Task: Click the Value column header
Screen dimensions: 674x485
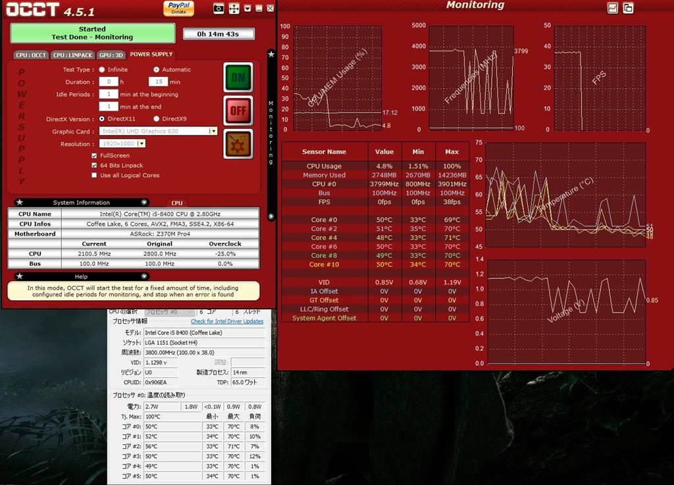Action: (384, 151)
